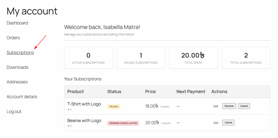Image resolution: width=278 pixels, height=138 pixels.
Task: Go to the Orders section
Action: click(13, 38)
